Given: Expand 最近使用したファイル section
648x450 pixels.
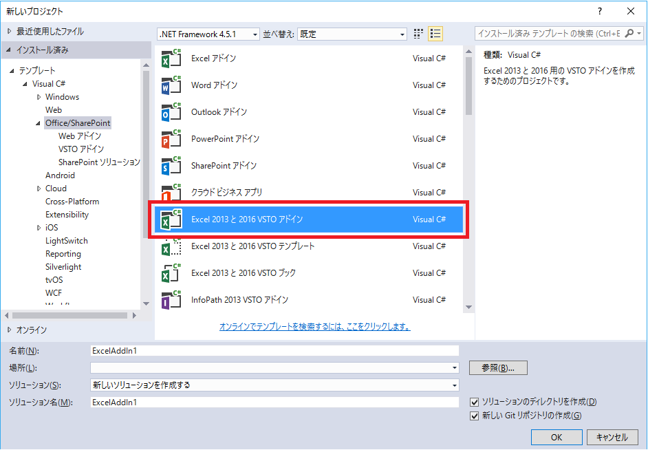Looking at the screenshot, I should coord(9,32).
